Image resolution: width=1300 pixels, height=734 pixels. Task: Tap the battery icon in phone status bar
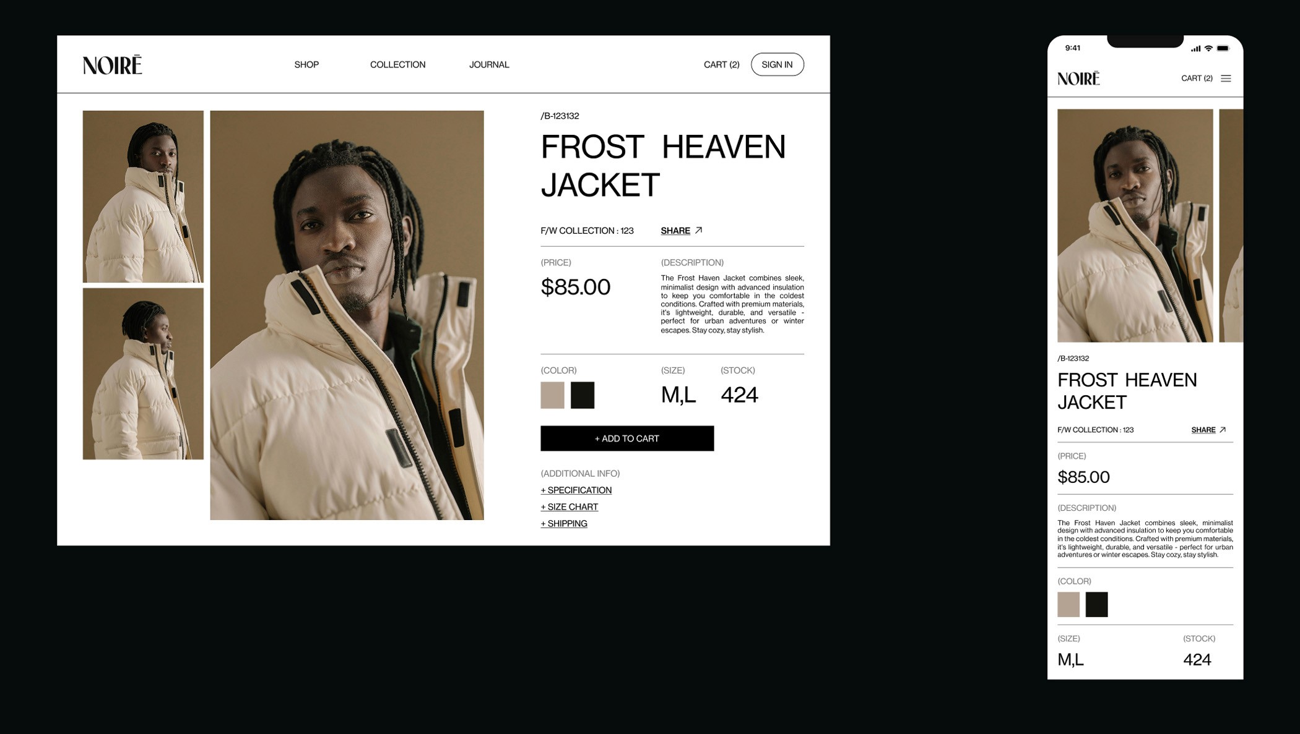pos(1223,48)
